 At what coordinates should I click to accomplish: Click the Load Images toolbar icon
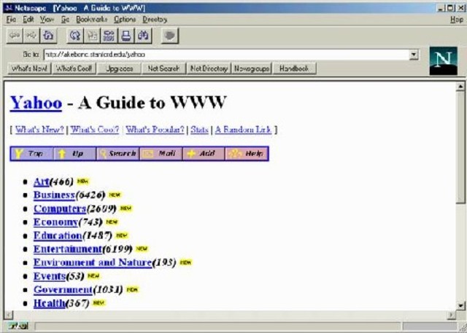coord(92,36)
